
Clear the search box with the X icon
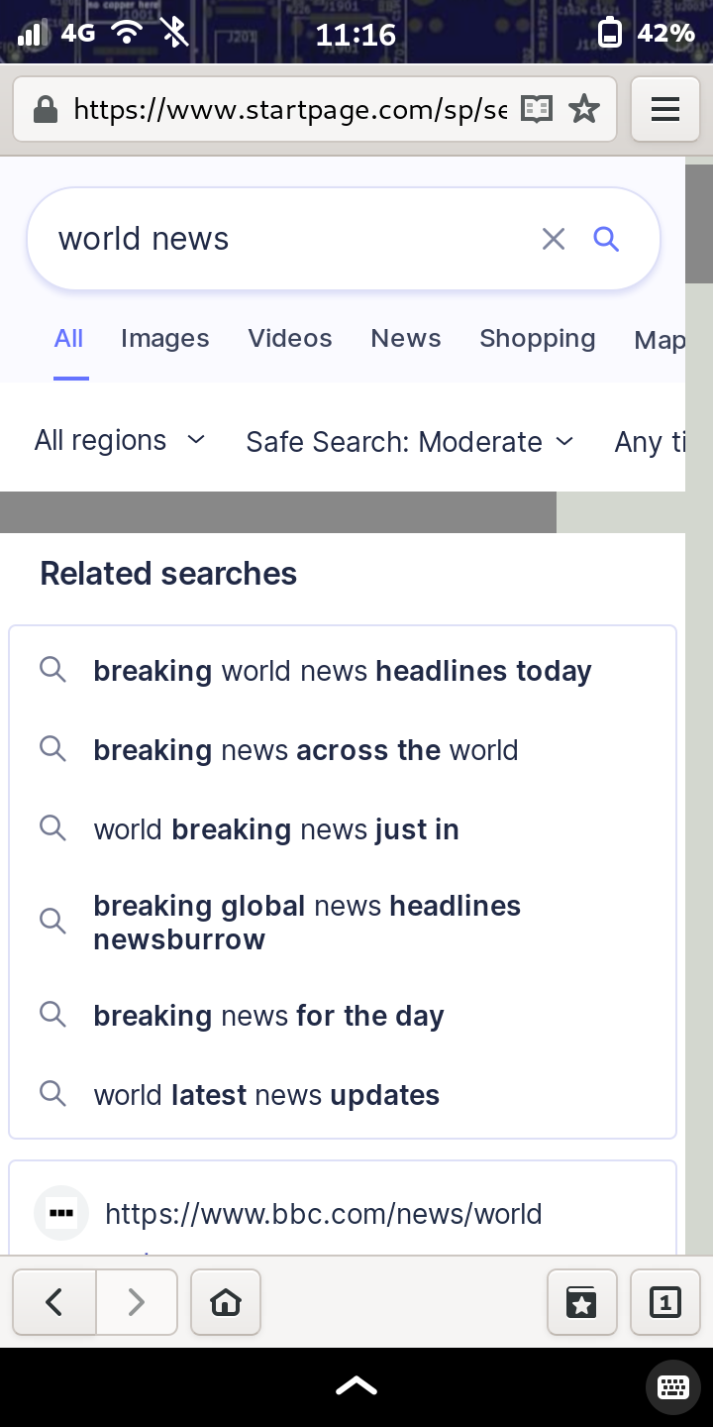[x=553, y=239]
